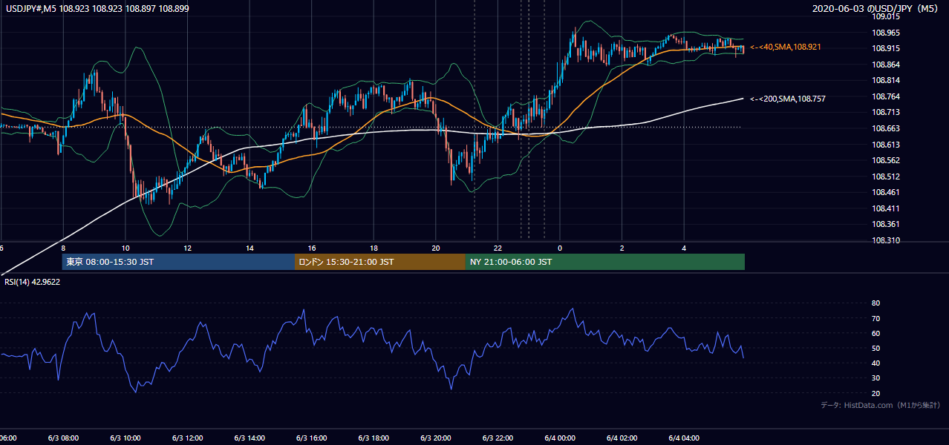Select the 200 SMA 108.757 label
Image resolution: width=949 pixels, height=445 pixels.
(x=788, y=99)
